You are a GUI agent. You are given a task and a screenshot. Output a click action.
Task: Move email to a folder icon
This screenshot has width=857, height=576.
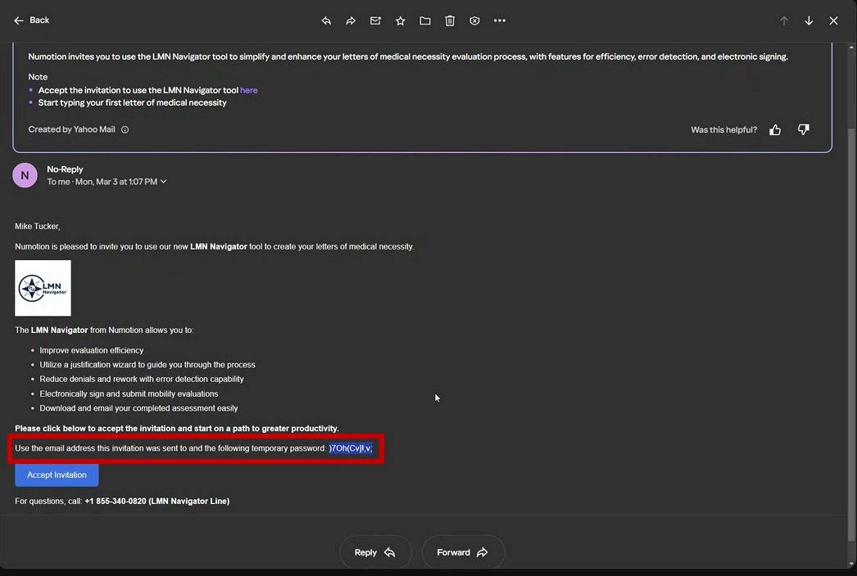[x=425, y=20]
